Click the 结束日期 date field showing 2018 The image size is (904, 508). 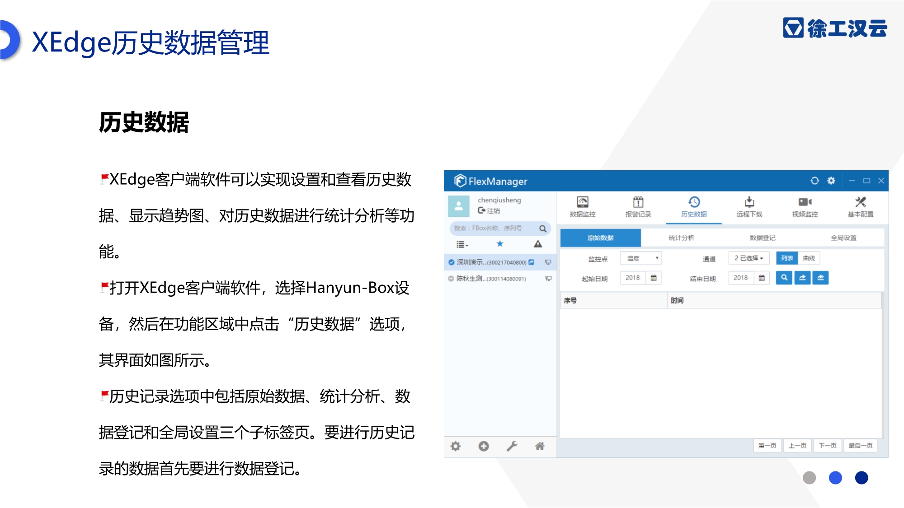(741, 278)
